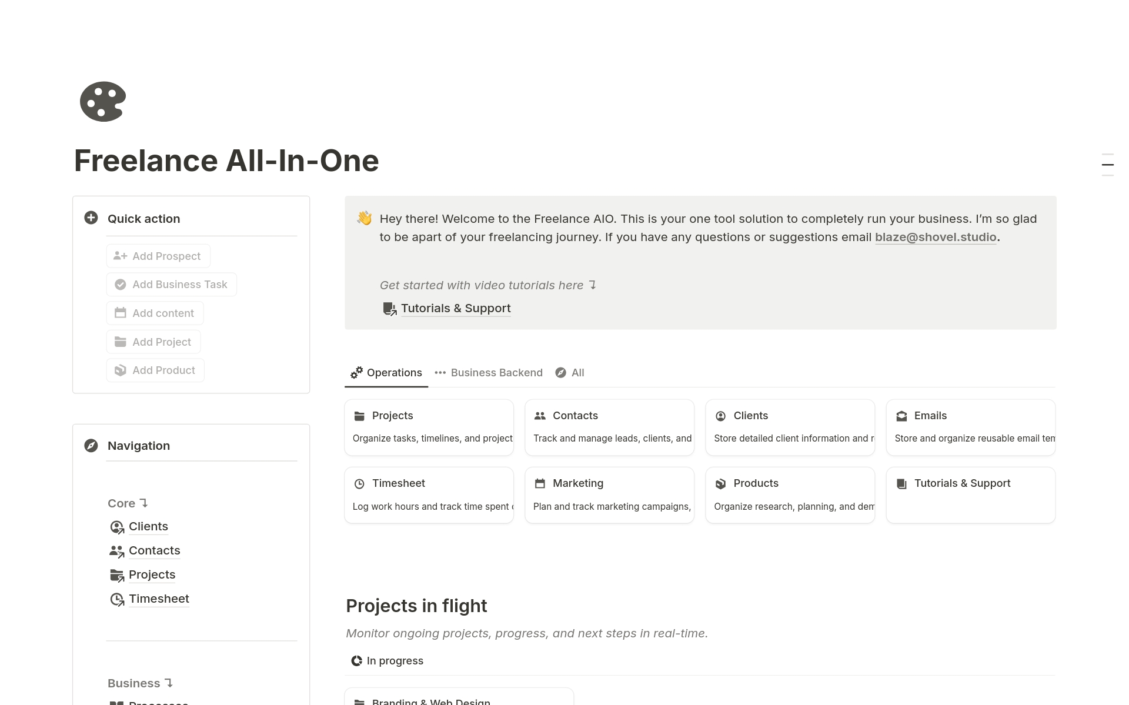Click the Contacts icon in Navigation
Image resolution: width=1129 pixels, height=705 pixels.
[117, 552]
